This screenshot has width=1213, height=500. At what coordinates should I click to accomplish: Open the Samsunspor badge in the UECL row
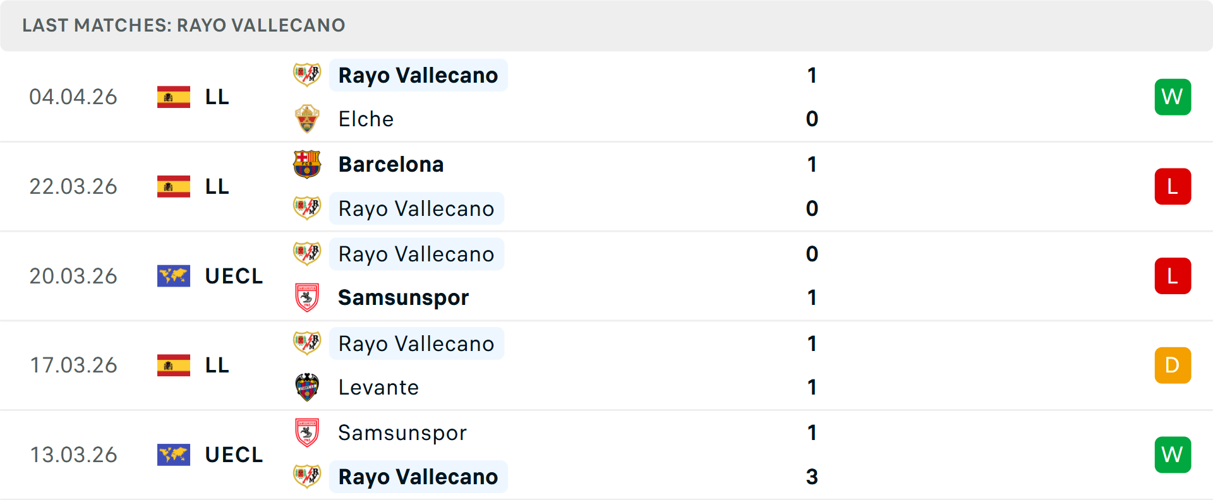(307, 297)
